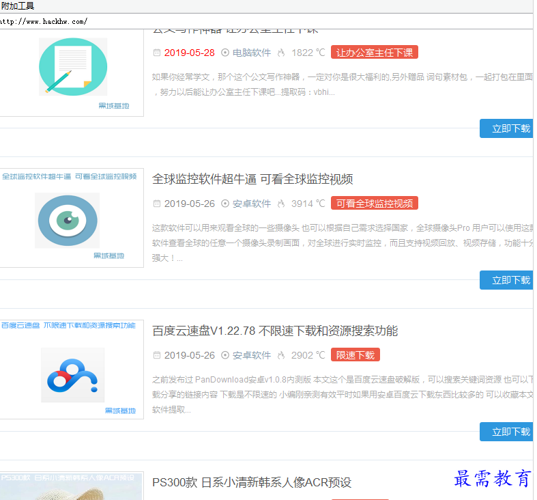
Task: Click the 公文写作神器 description excerpt
Action: (343, 85)
